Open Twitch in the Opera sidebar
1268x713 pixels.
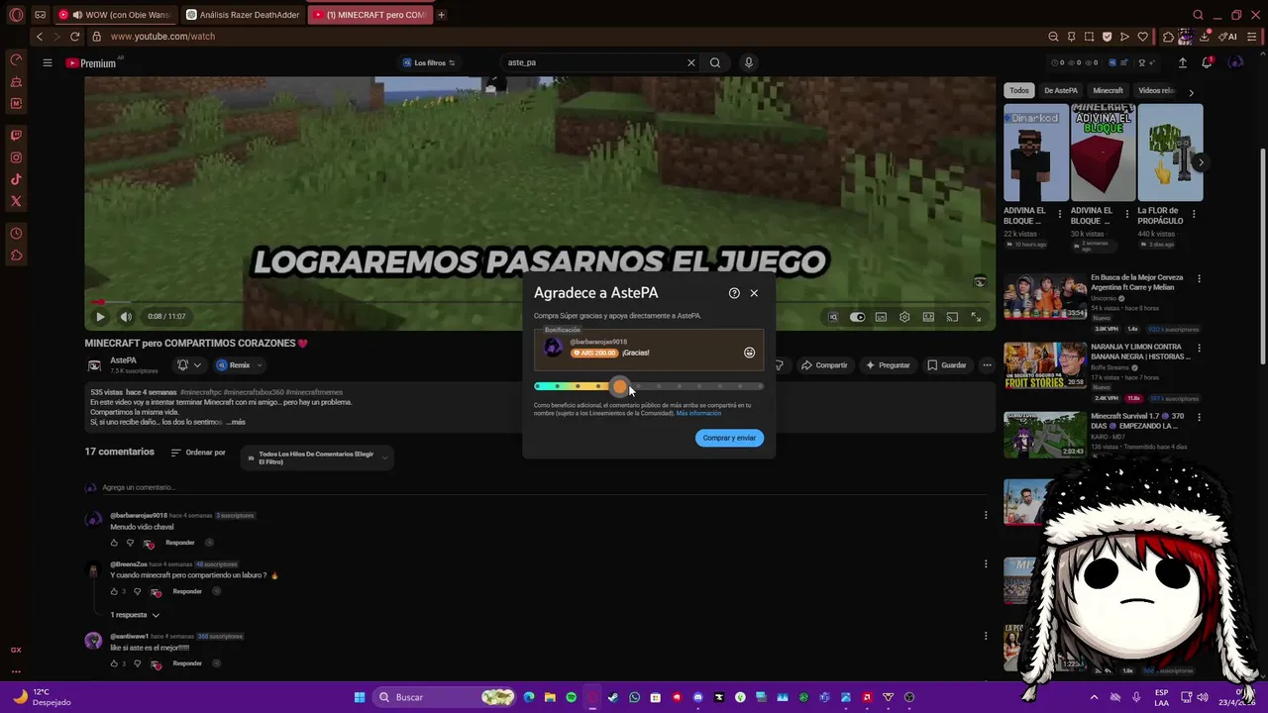pos(16,136)
